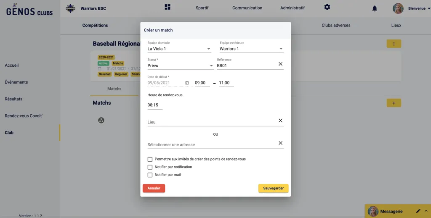Click the Messagerie pencil edit icon
431x218 pixels.
click(x=418, y=211)
